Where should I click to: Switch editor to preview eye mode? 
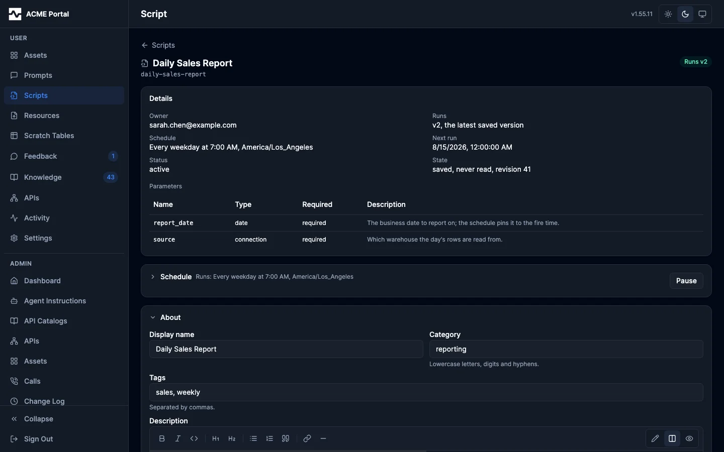689,438
